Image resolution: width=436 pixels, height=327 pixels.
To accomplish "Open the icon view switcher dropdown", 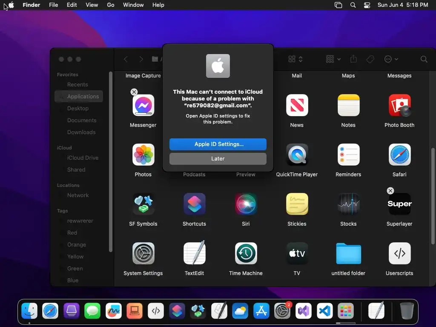I will click(295, 59).
